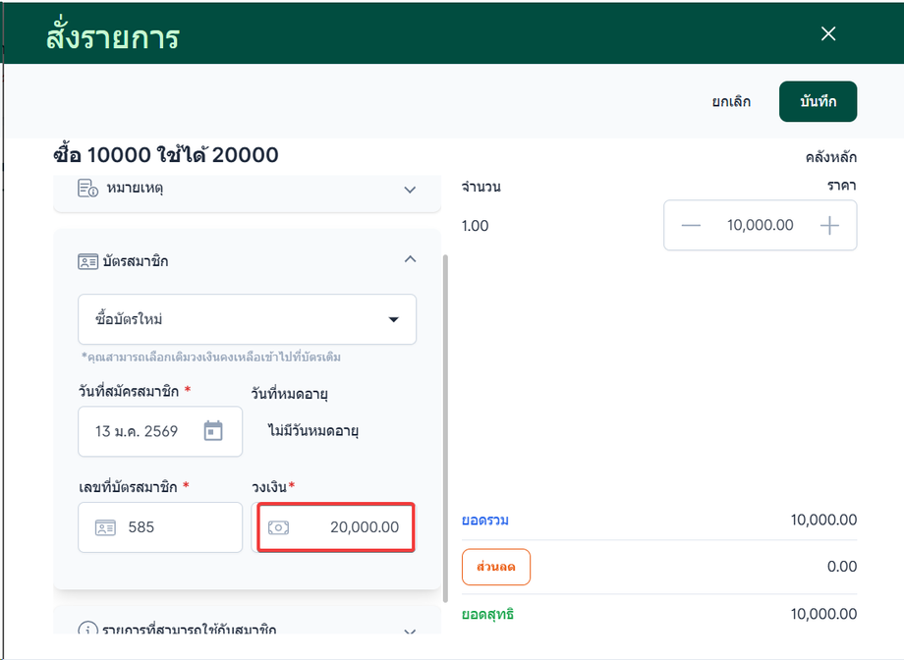The image size is (904, 660).
Task: Click the หมายเหตุ note icon
Action: (87, 189)
